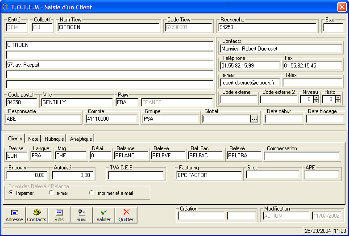Click the empty APE field
Screen dimensions: 349x236
click(x=322, y=175)
